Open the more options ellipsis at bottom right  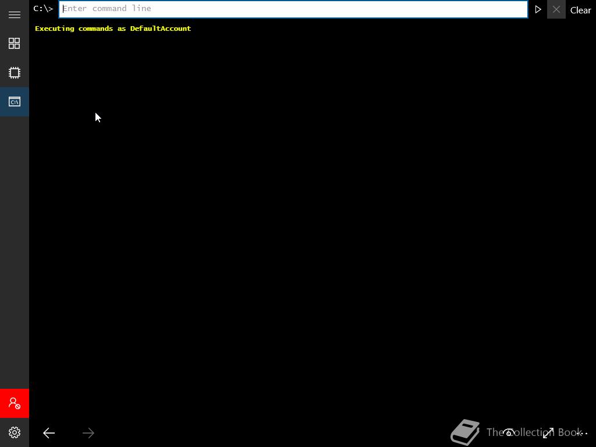(581, 433)
